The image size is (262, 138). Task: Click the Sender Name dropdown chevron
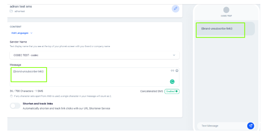coord(174,55)
